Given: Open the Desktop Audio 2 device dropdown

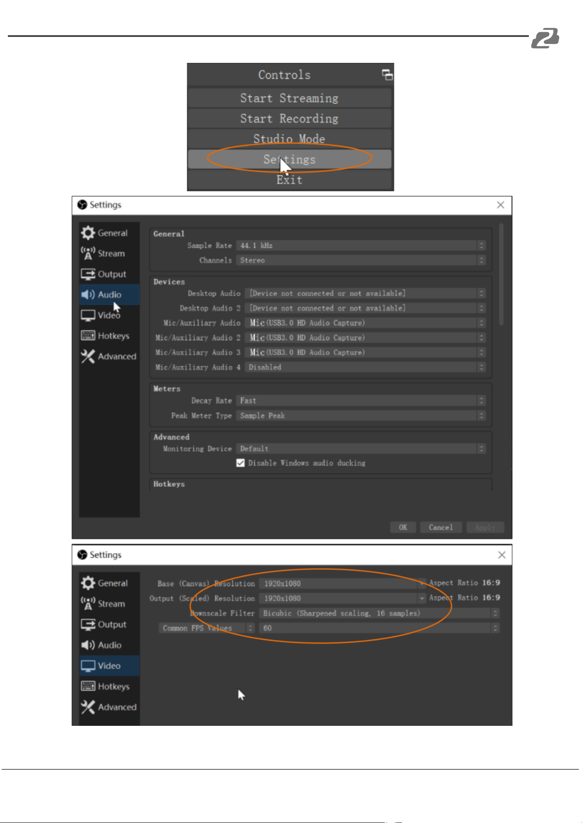Looking at the screenshot, I should tap(365, 308).
